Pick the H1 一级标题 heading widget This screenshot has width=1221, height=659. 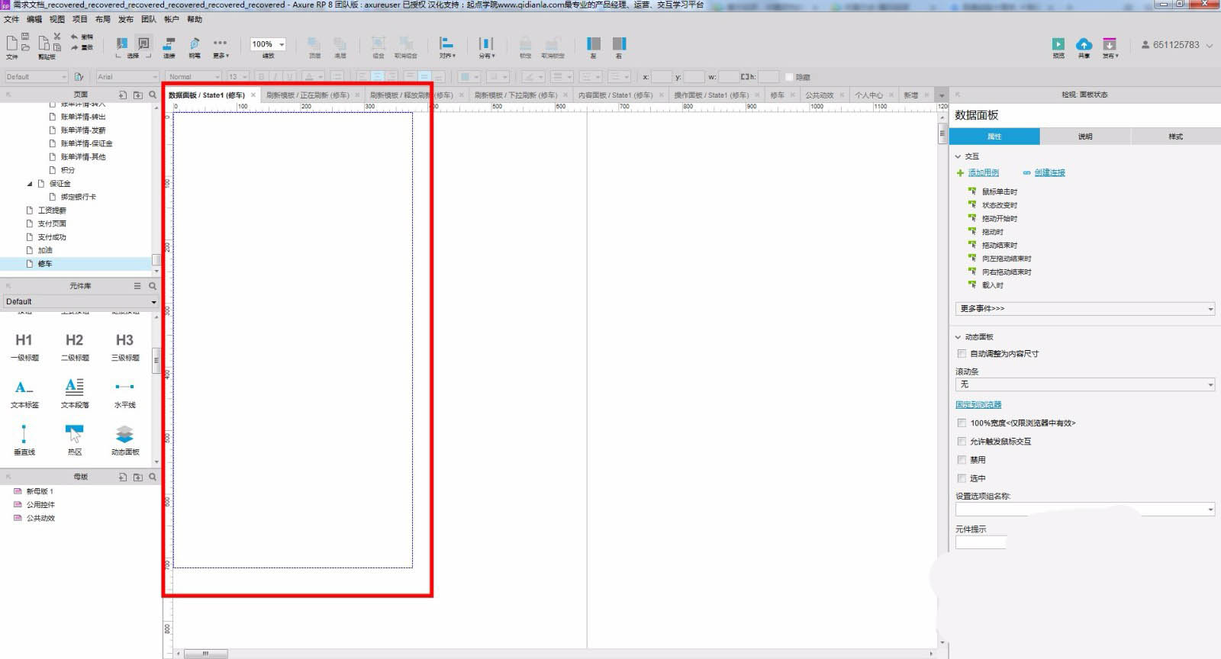(x=24, y=340)
